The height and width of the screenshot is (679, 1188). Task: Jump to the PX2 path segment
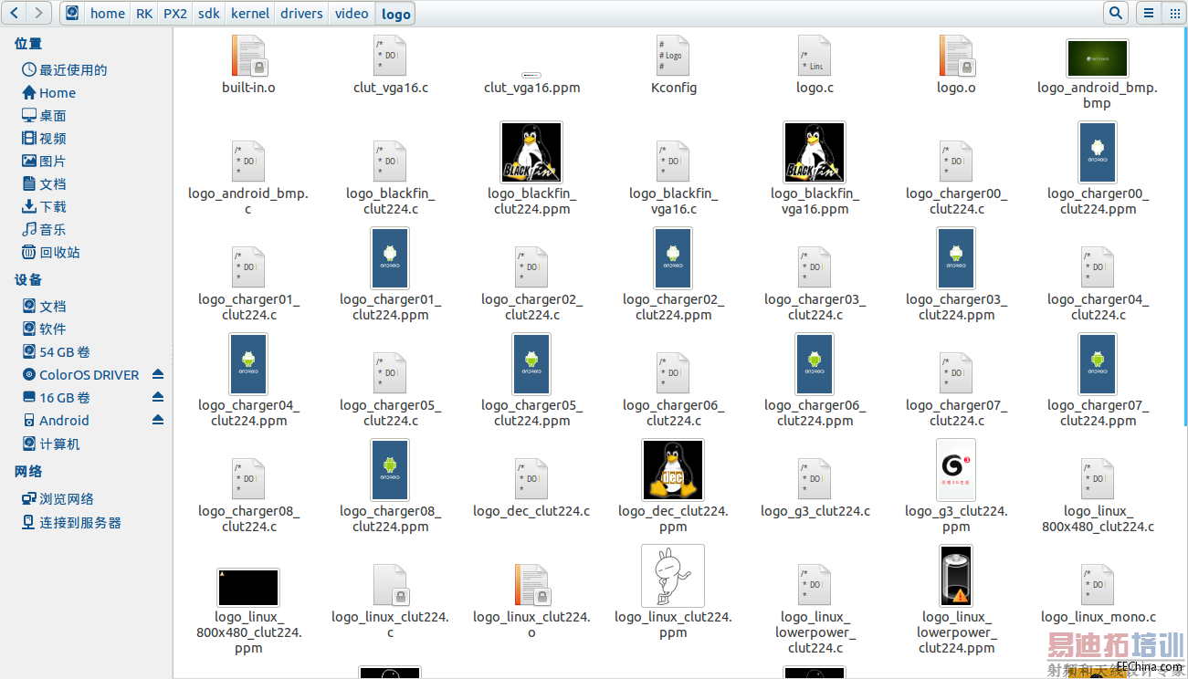(x=174, y=13)
